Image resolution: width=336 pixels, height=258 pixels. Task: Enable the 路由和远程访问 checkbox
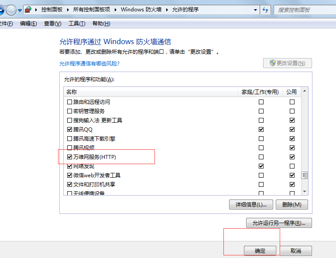pyautogui.click(x=69, y=102)
